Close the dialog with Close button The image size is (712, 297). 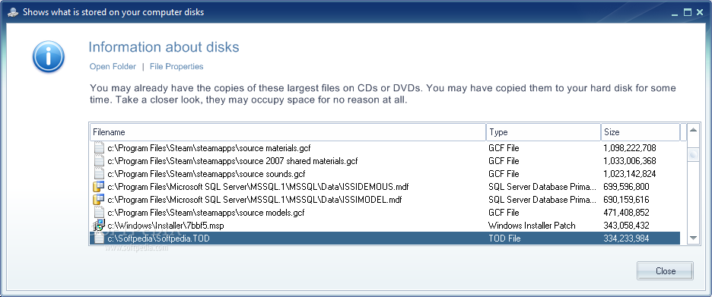(x=666, y=270)
